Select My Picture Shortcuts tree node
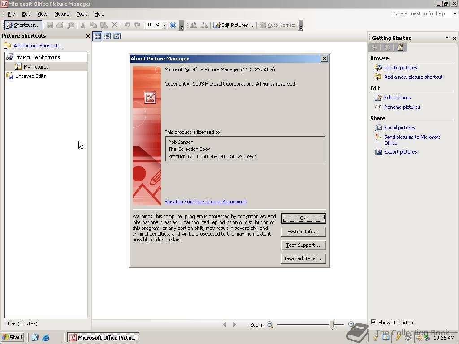Image resolution: width=459 pixels, height=344 pixels. pos(38,57)
